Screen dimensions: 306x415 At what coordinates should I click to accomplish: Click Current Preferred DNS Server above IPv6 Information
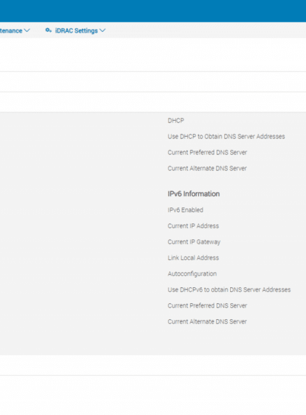207,153
